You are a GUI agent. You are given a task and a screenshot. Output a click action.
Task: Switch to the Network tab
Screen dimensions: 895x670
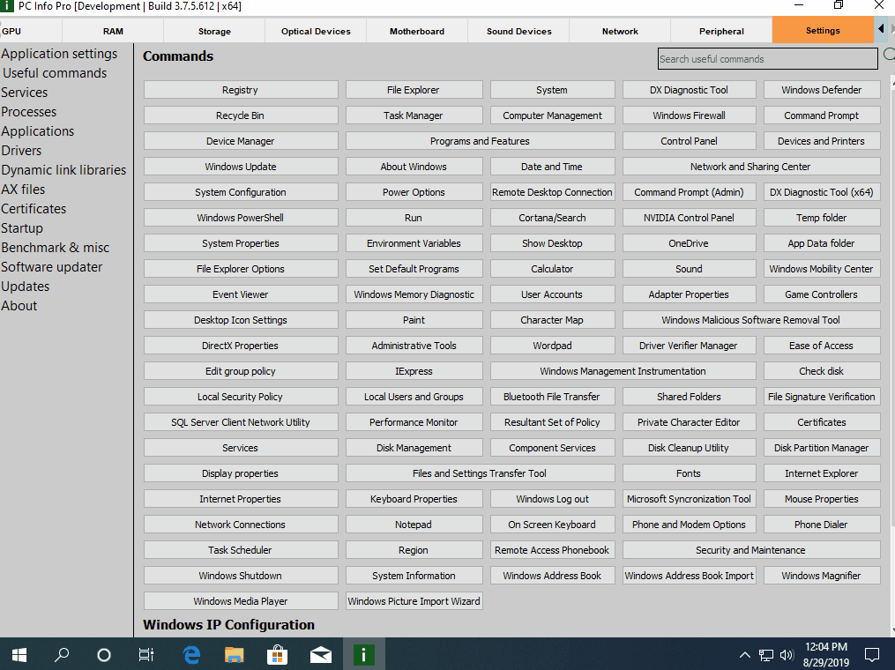620,31
